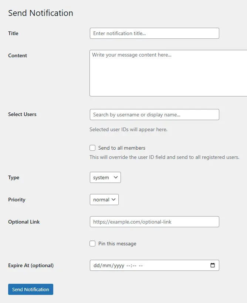Click the chevron arrow in Priority select
Viewport: 247px width, 303px height.
[x=114, y=200]
